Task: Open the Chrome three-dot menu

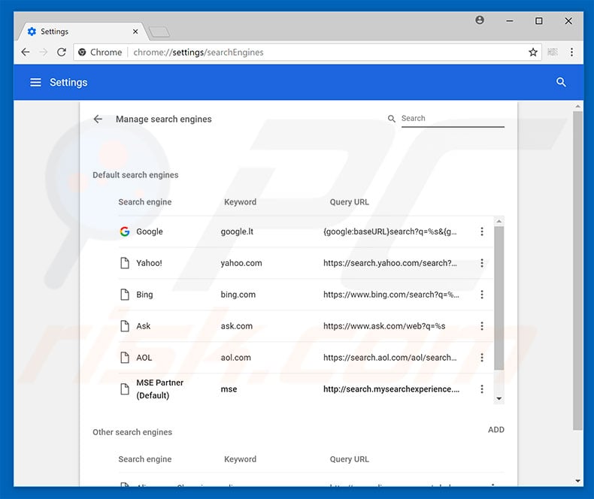Action: click(x=571, y=52)
